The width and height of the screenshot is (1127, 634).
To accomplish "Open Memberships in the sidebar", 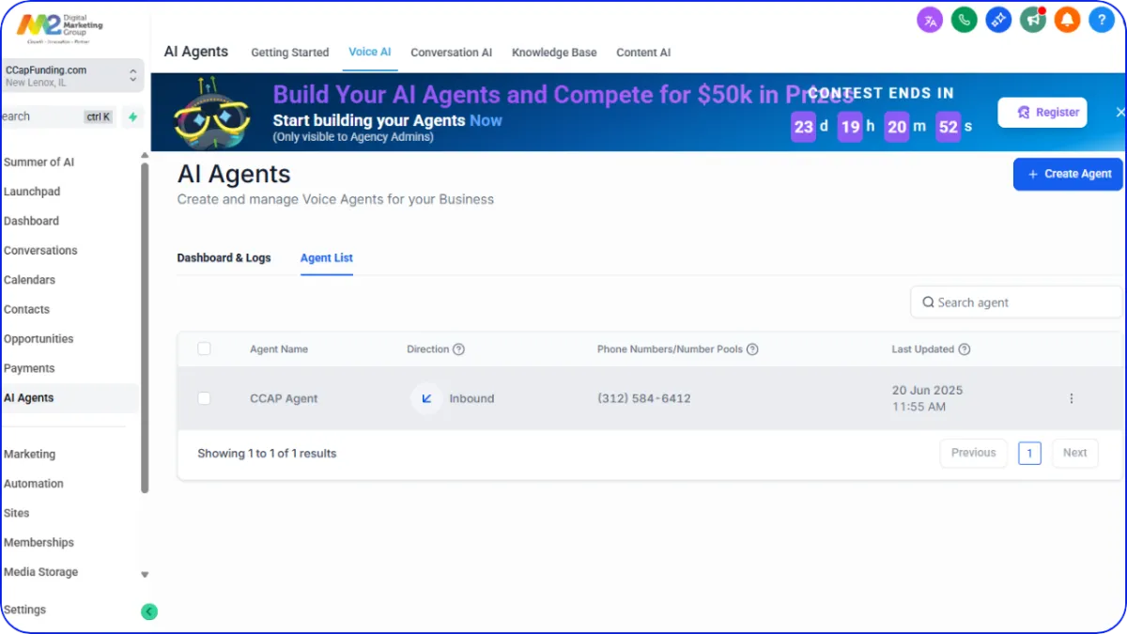I will 39,543.
